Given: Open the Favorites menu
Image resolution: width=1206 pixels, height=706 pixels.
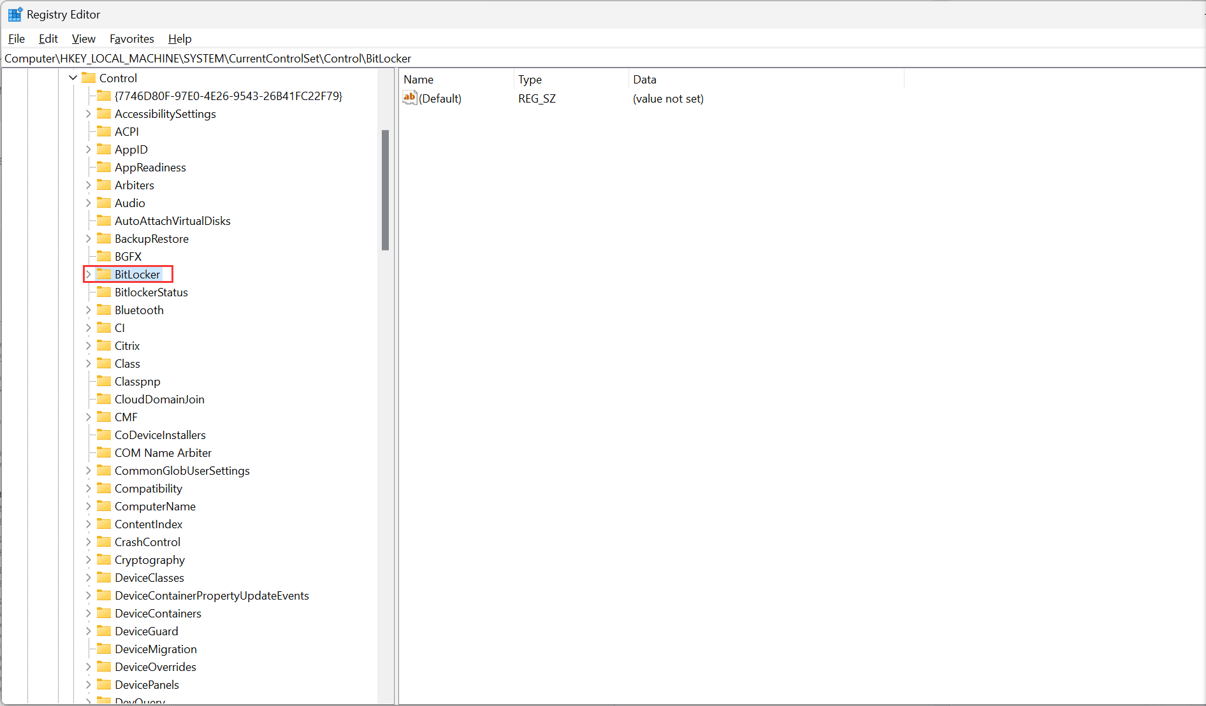Looking at the screenshot, I should click(132, 39).
